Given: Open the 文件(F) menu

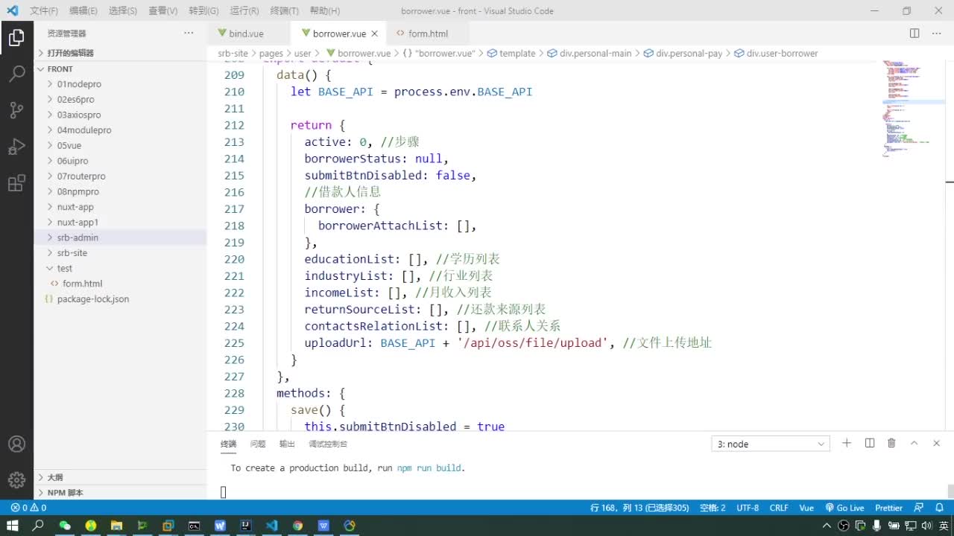Looking at the screenshot, I should (44, 11).
